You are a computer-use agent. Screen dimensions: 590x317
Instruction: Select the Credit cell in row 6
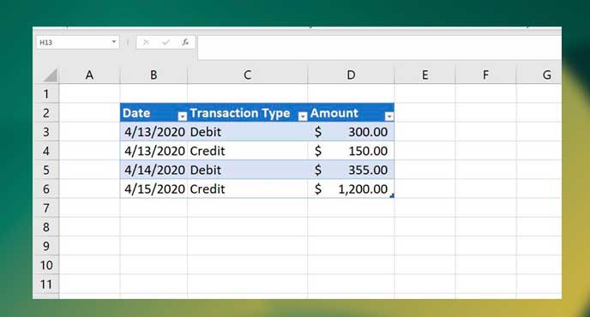(247, 189)
